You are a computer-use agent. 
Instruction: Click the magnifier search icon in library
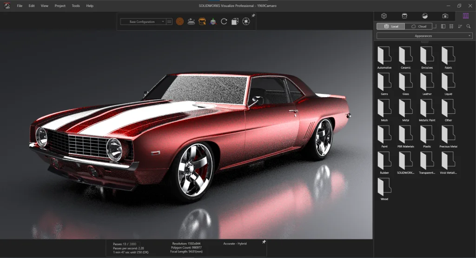point(469,26)
